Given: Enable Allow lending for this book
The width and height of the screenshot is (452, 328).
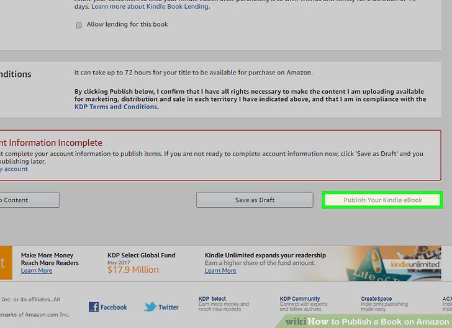Looking at the screenshot, I should tap(79, 25).
